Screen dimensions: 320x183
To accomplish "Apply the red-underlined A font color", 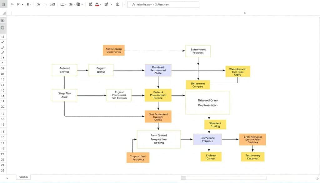I will pos(97,4).
